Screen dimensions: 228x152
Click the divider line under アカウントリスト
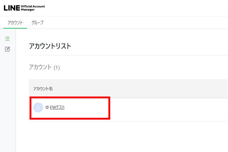tap(121, 55)
